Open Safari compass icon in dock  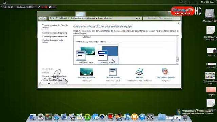coord(56,117)
